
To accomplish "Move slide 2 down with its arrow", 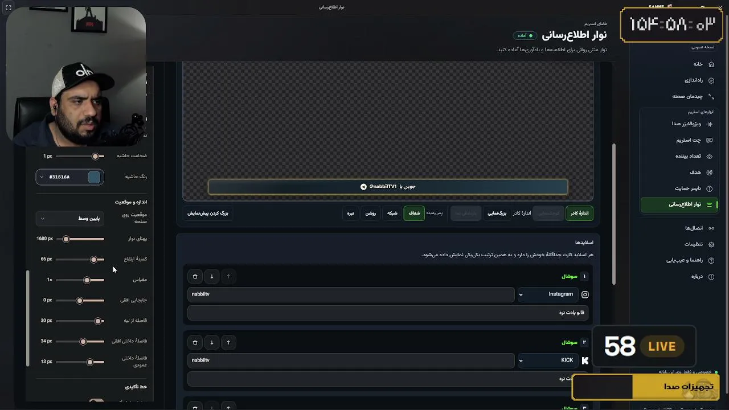I will coord(212,343).
